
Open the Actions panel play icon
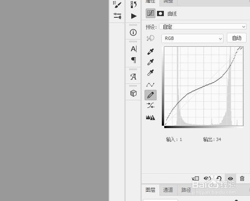pyautogui.click(x=134, y=16)
